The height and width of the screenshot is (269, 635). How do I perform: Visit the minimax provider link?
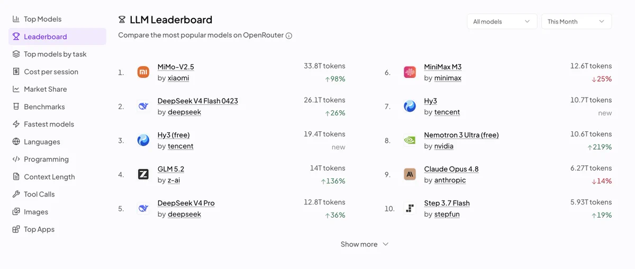(448, 78)
